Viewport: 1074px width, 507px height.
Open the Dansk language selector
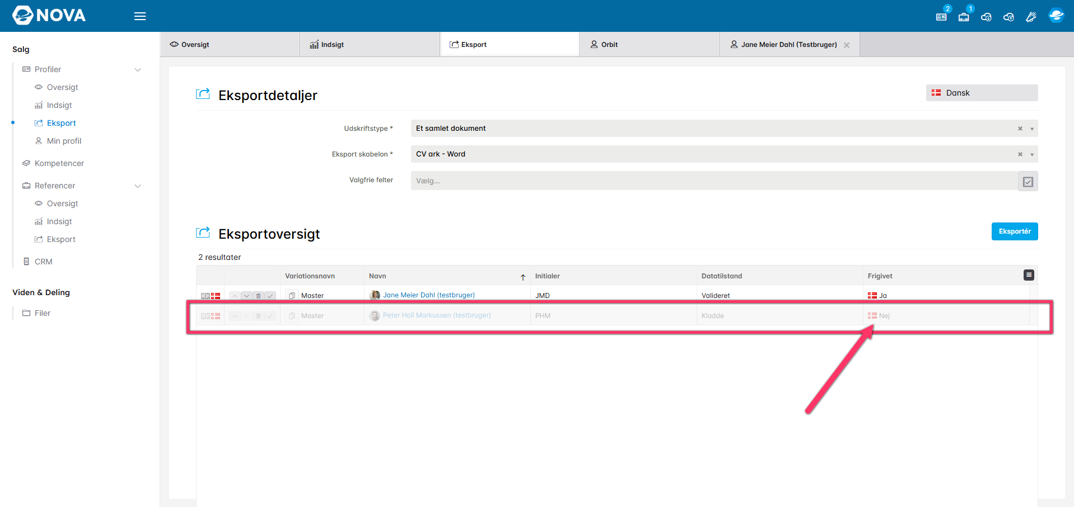pos(982,93)
